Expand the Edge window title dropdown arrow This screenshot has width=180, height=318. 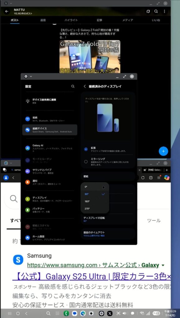coord(11,163)
